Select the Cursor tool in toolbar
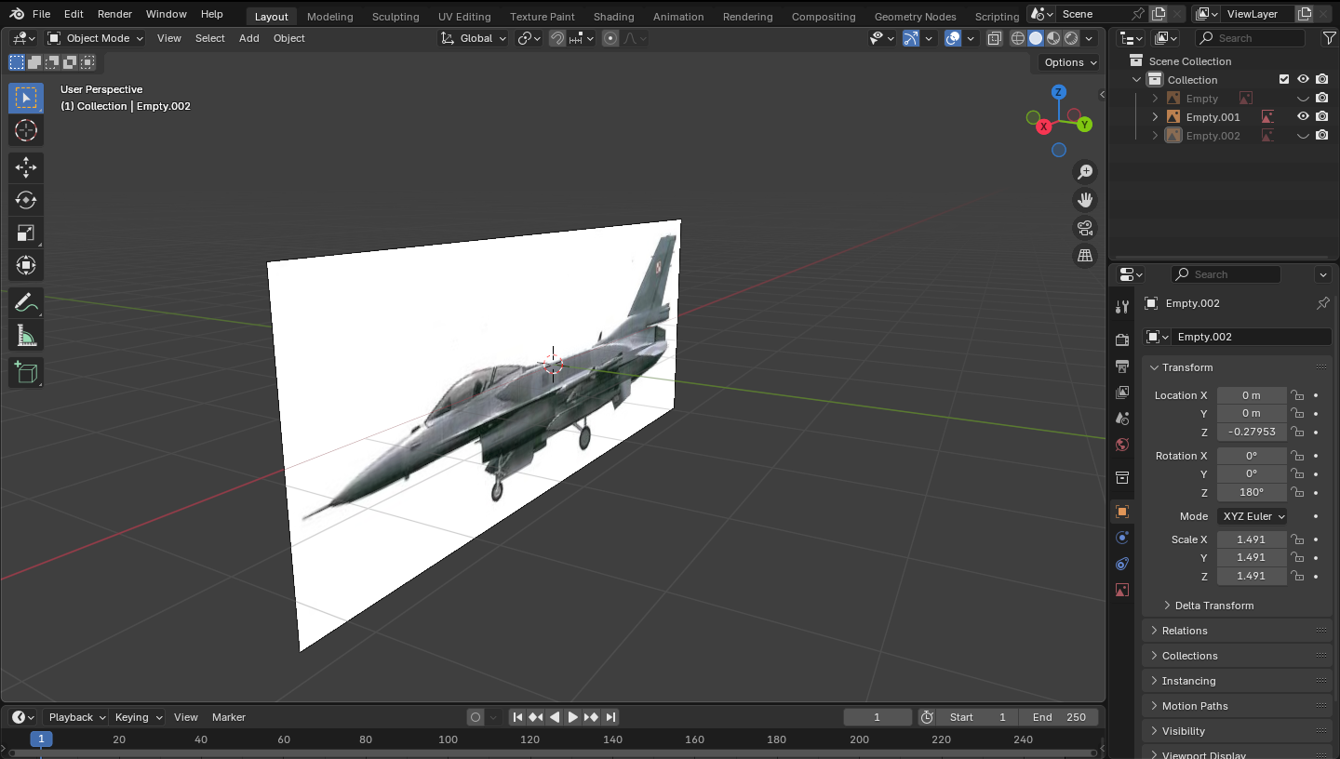Image resolution: width=1340 pixels, height=759 pixels. point(26,130)
